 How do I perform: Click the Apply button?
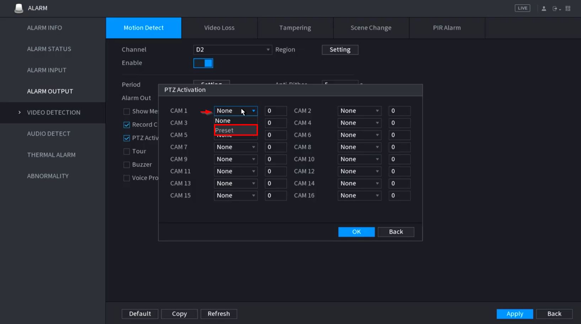(x=515, y=314)
